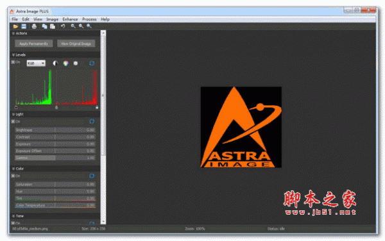Open the View menu

coord(38,19)
